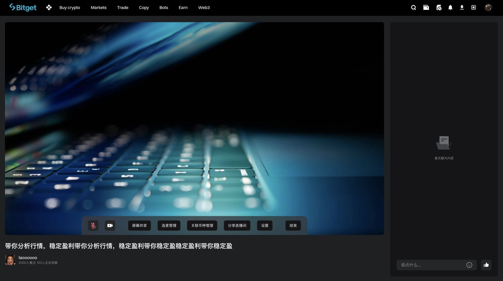Click the 屏幕共享 screen share button
This screenshot has width=503, height=281.
[x=139, y=226]
